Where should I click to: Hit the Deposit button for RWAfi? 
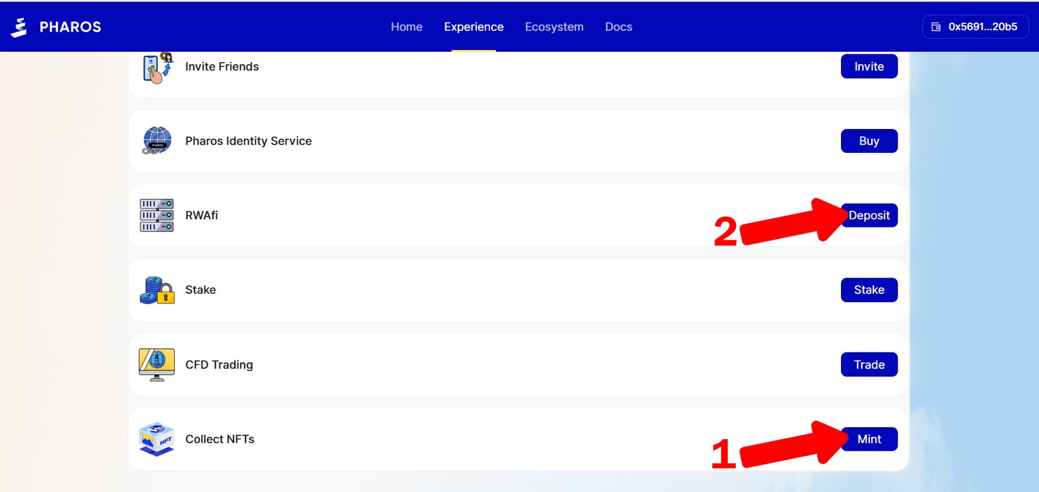point(870,215)
